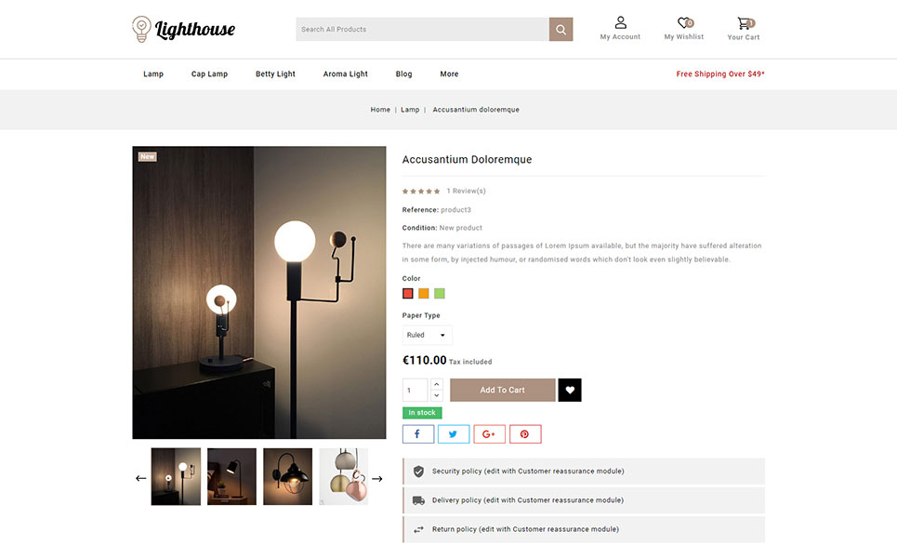Go to Lamp breadcrumb link
Viewport: 897px width, 558px height.
410,110
